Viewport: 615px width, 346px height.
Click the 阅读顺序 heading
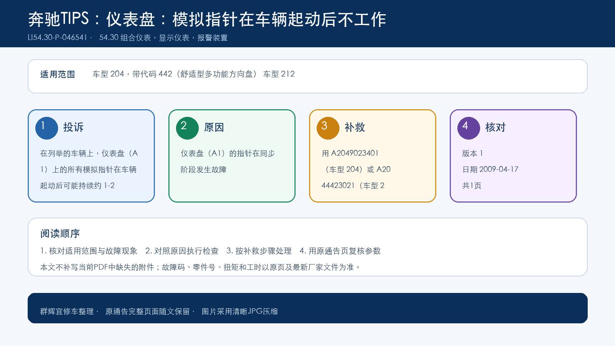pos(60,234)
